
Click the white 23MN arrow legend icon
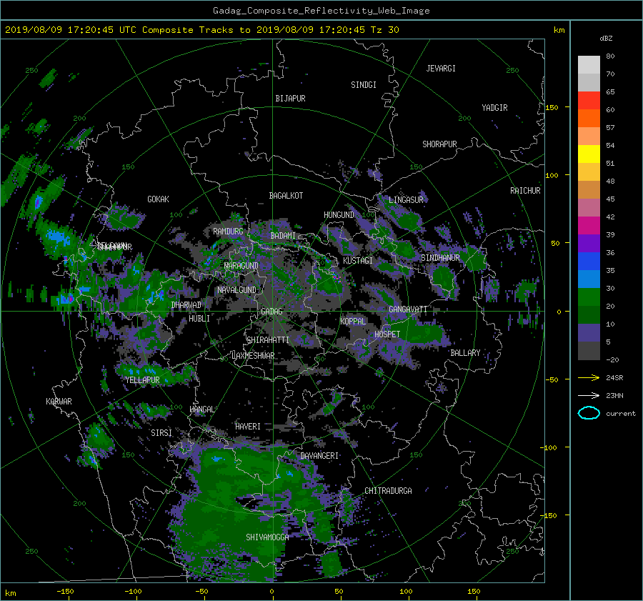tap(589, 395)
